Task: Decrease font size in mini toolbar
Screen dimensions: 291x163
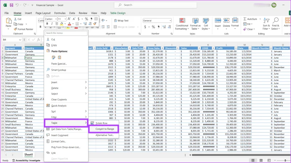Action: [74, 19]
